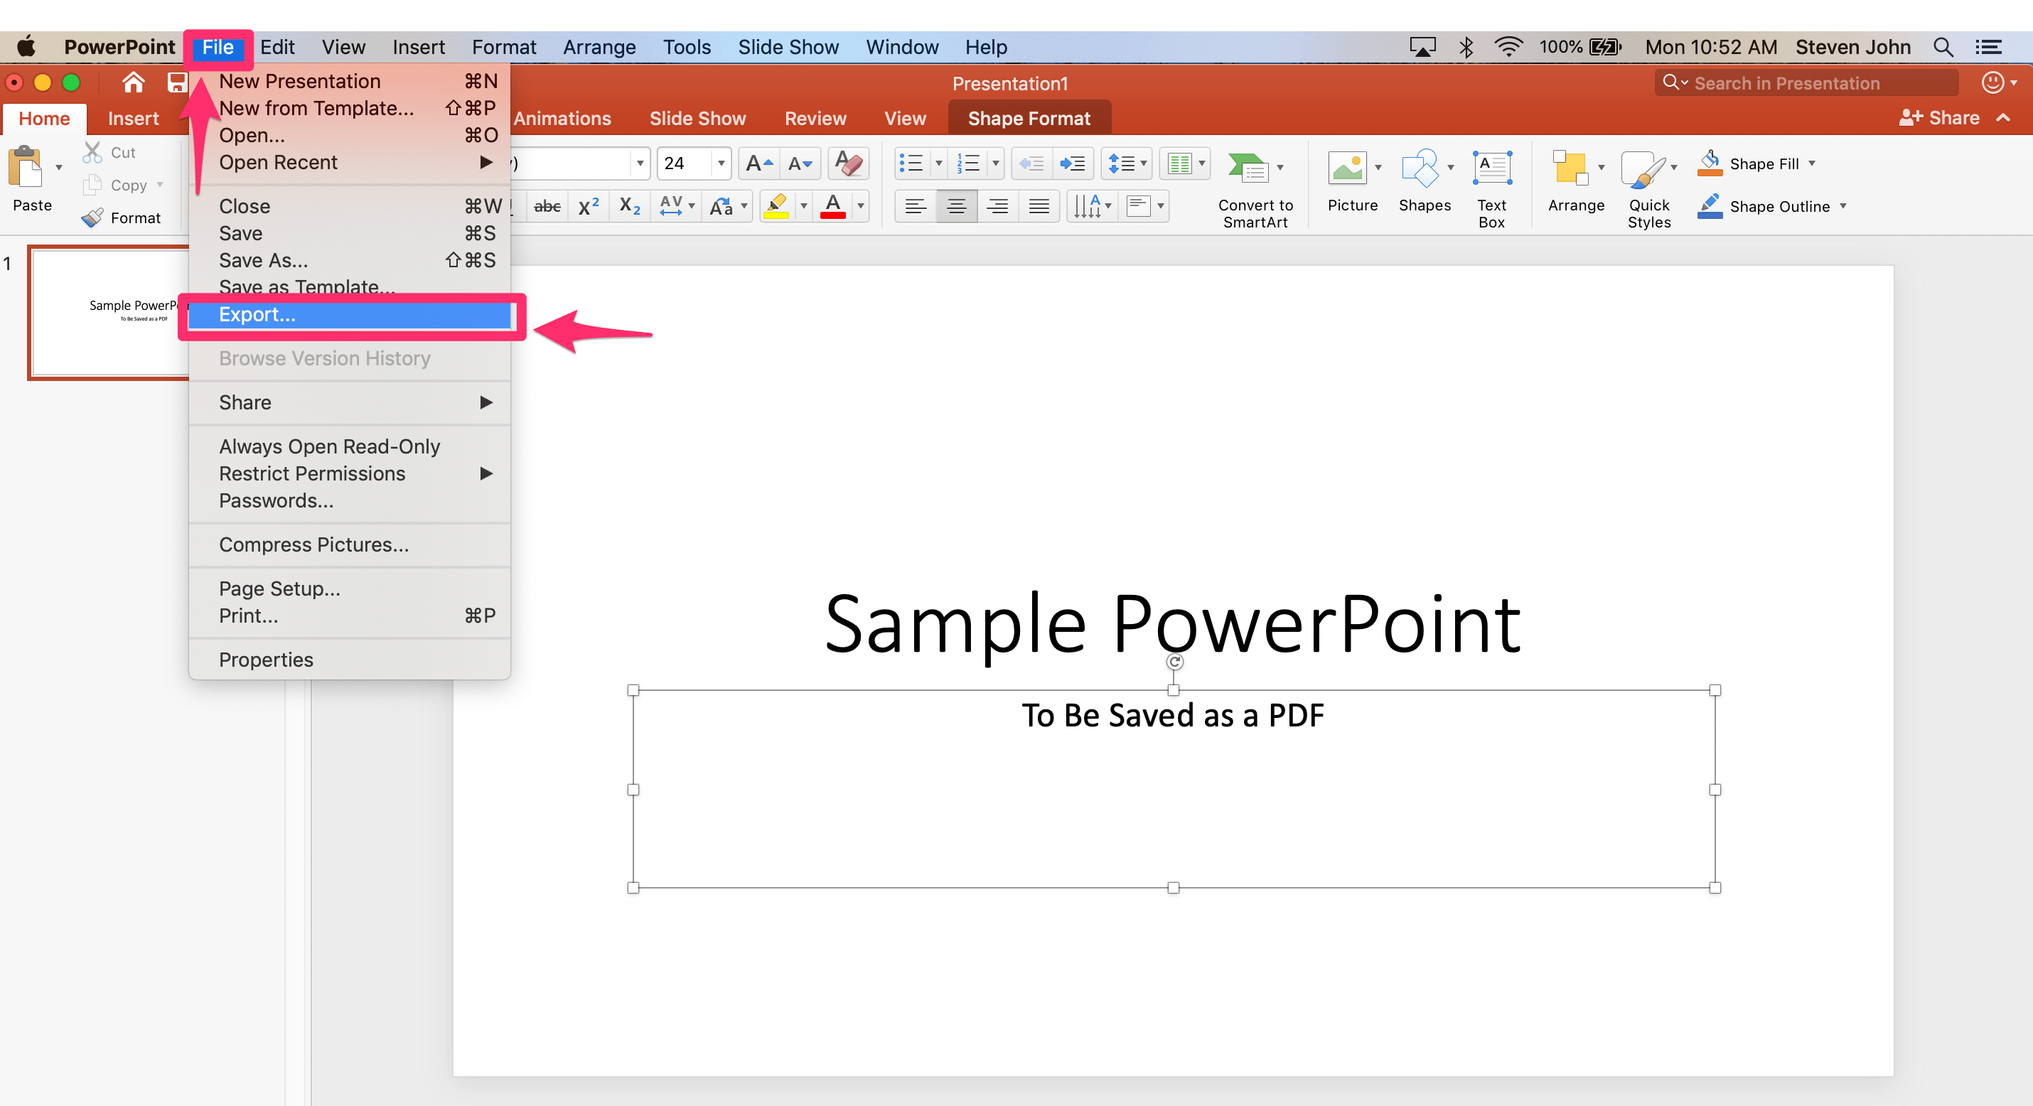This screenshot has width=2033, height=1106.
Task: Apply red font color
Action: coord(832,207)
